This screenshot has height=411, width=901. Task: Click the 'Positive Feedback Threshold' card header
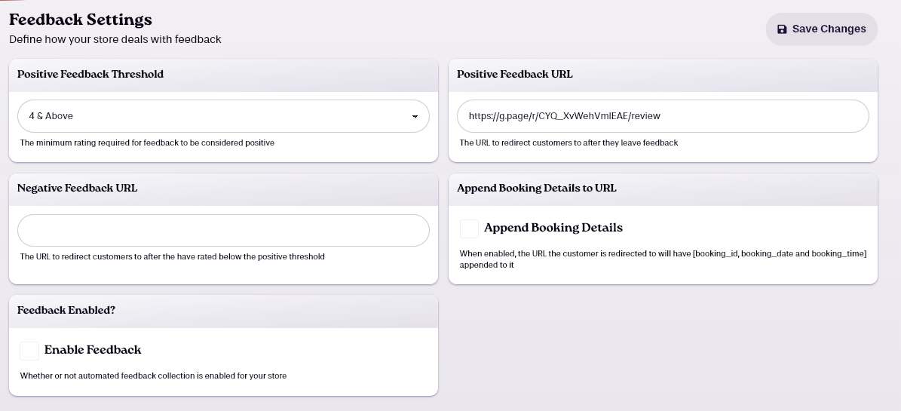(x=90, y=74)
